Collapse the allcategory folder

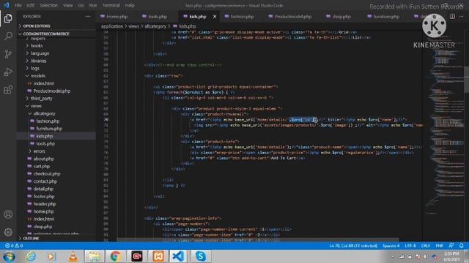click(44, 114)
